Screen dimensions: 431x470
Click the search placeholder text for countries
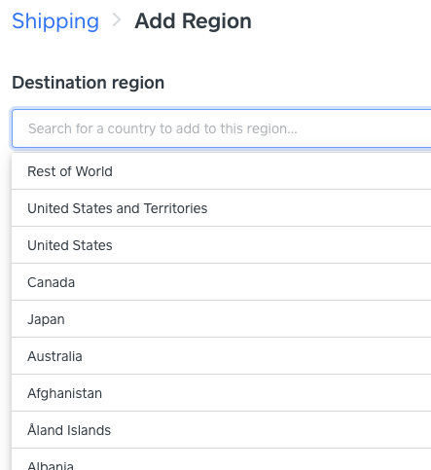point(162,128)
